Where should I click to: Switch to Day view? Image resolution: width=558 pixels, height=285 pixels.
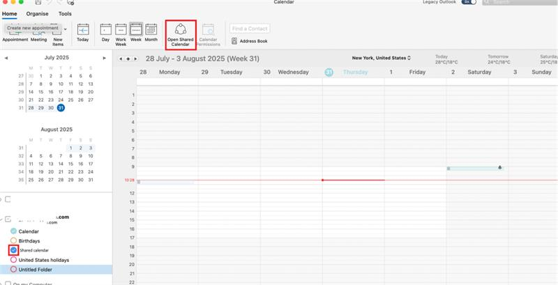click(106, 33)
